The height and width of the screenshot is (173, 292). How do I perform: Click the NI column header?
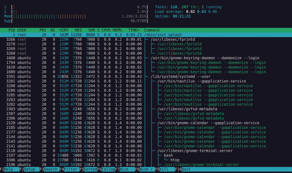[53, 30]
